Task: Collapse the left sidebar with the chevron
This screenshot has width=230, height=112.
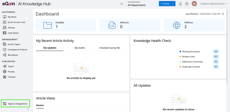Action: pos(28,109)
